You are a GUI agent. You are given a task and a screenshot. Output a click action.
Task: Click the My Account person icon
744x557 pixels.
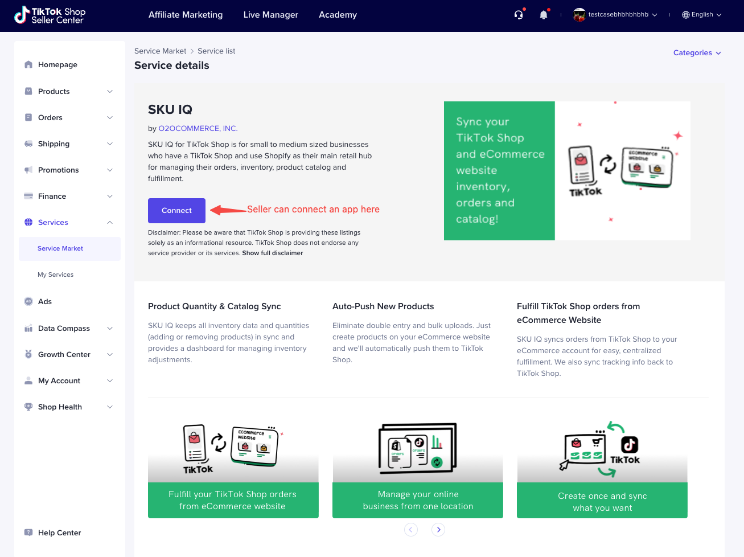28,380
